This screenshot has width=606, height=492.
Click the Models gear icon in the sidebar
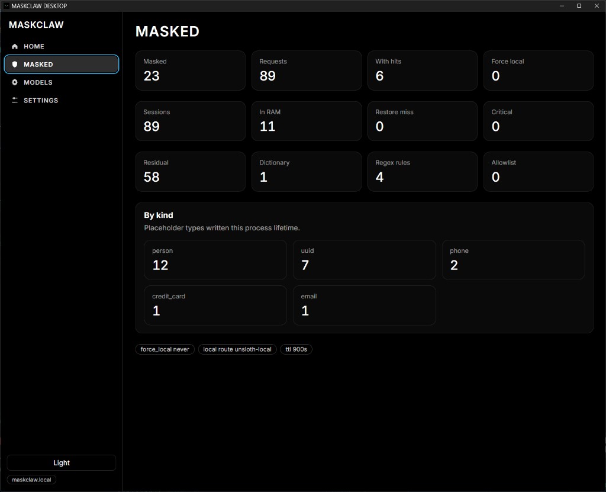point(15,82)
